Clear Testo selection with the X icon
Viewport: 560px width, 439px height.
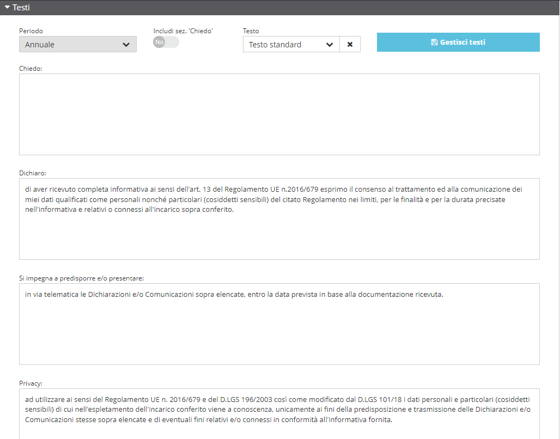pyautogui.click(x=350, y=45)
